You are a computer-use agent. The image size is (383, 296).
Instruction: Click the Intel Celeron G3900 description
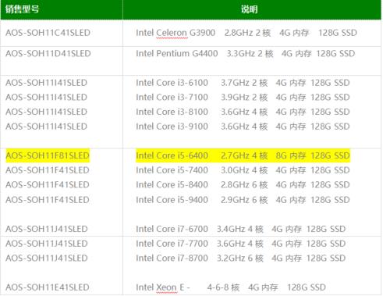[x=246, y=33]
